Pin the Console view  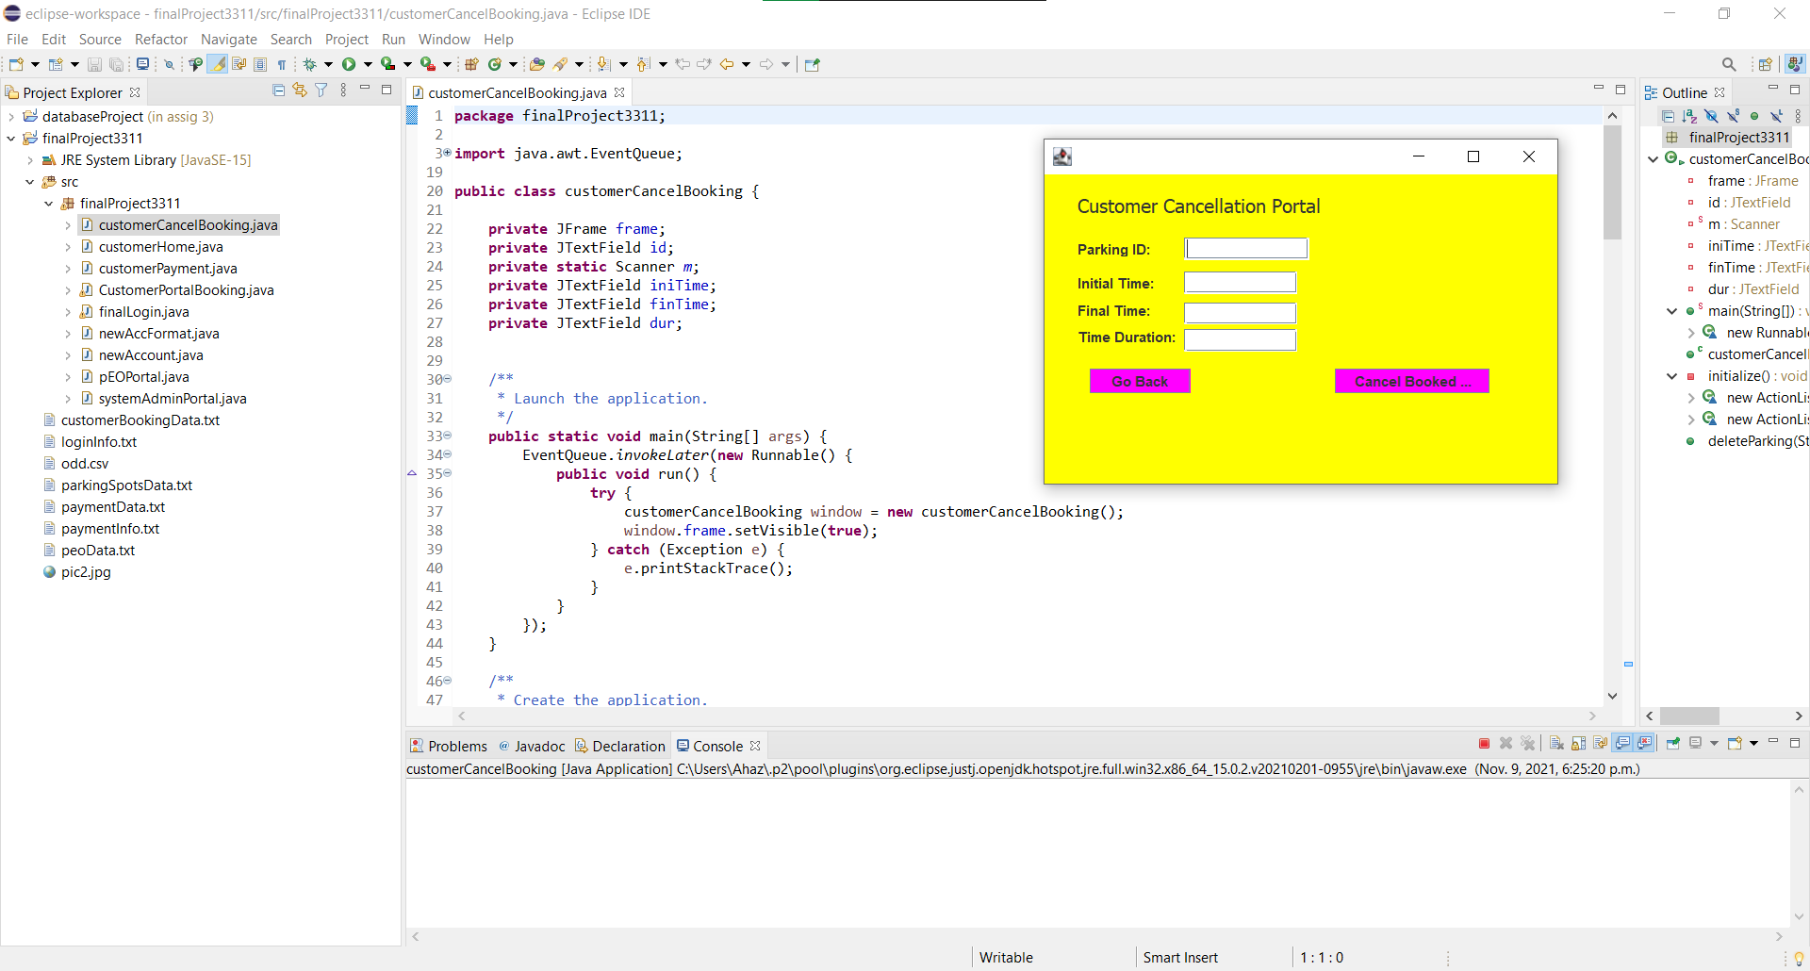pos(1673,744)
